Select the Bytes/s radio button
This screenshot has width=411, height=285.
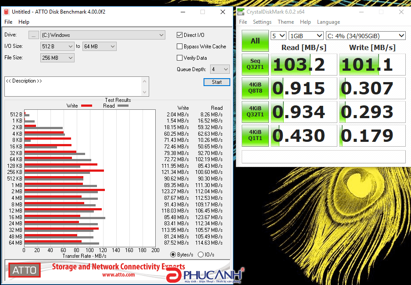173,255
